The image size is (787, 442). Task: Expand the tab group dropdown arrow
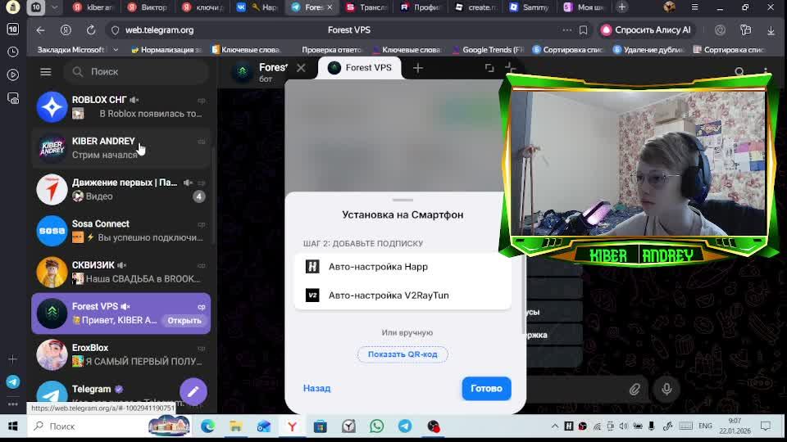click(55, 7)
